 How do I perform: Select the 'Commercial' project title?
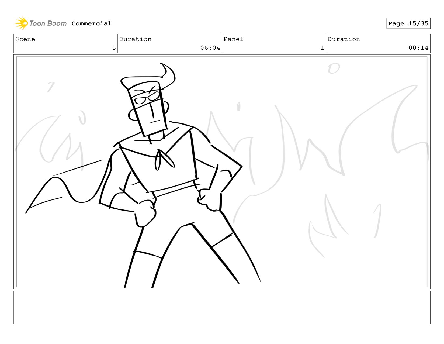coord(91,23)
